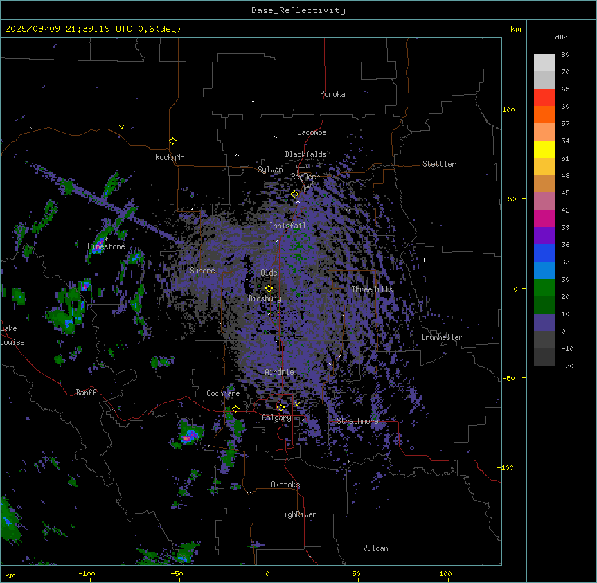The height and width of the screenshot is (583, 597).
Task: Click the yellow station marker between Olds and Didsbury
Action: click(x=269, y=288)
